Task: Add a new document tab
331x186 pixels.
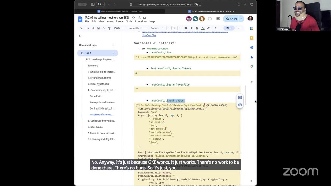Action: tap(114, 45)
